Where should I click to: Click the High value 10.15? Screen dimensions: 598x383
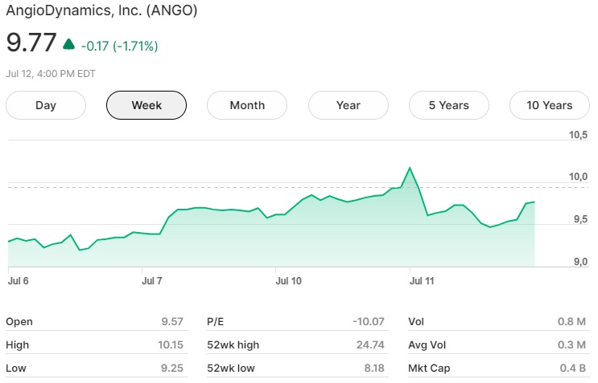click(171, 345)
